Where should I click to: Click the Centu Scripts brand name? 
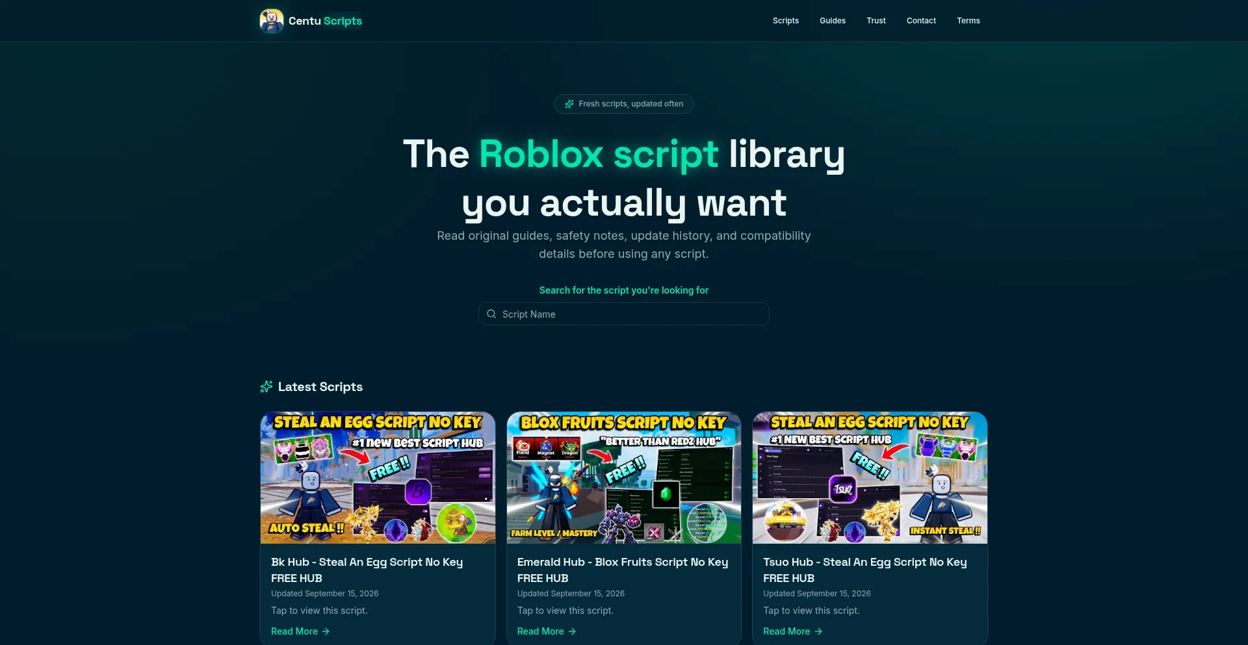(x=325, y=21)
